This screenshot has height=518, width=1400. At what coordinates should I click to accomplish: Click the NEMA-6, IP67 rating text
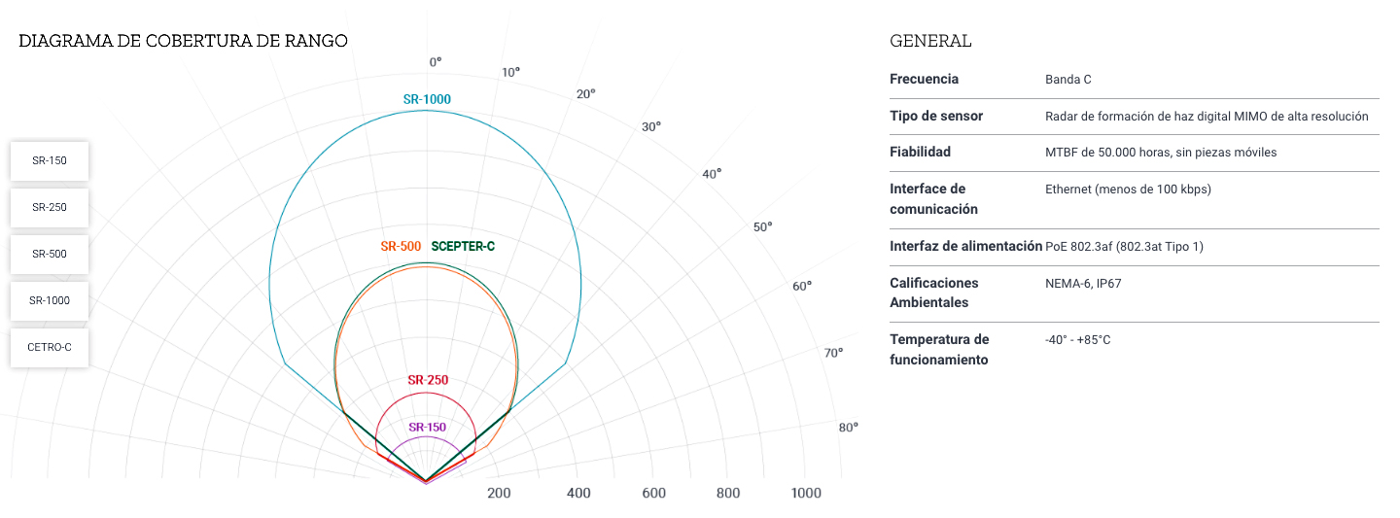(x=1077, y=284)
